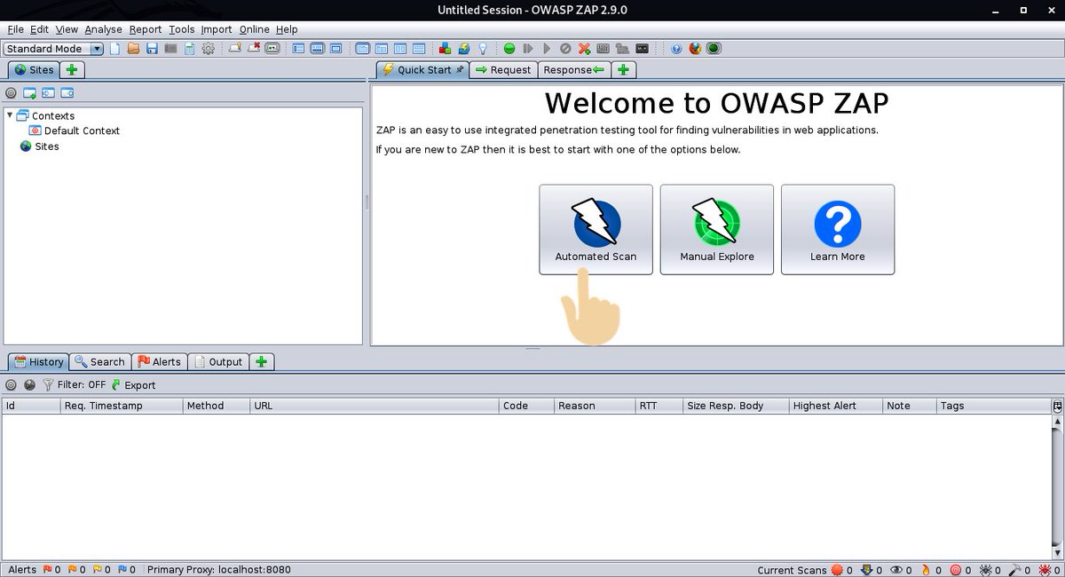Viewport: 1065px width, 577px height.
Task: Switch to the Request tab
Action: (x=503, y=69)
